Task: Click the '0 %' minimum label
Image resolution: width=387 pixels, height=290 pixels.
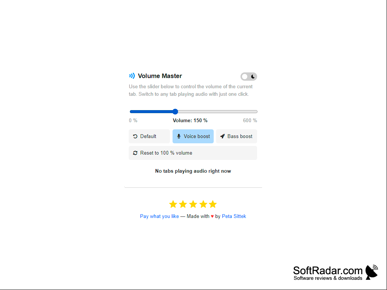Action: [133, 120]
